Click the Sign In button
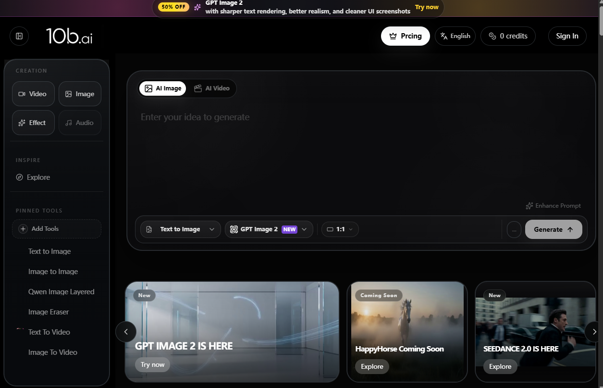 click(x=567, y=36)
